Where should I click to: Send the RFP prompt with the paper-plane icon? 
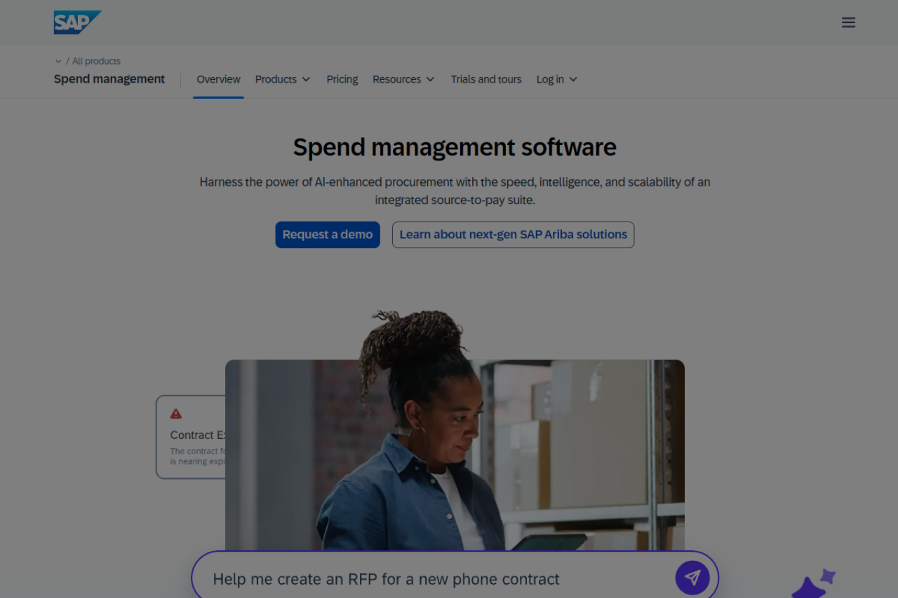click(692, 578)
